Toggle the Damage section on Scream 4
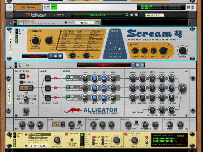Image resolution: width=203 pixels, height=152 pixels. (x=30, y=31)
